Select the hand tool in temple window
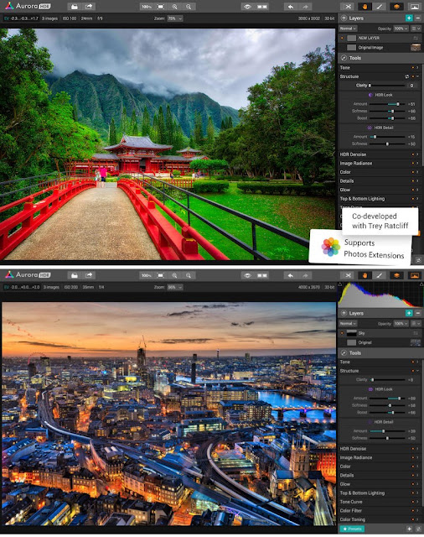The width and height of the screenshot is (424, 537). click(365, 7)
